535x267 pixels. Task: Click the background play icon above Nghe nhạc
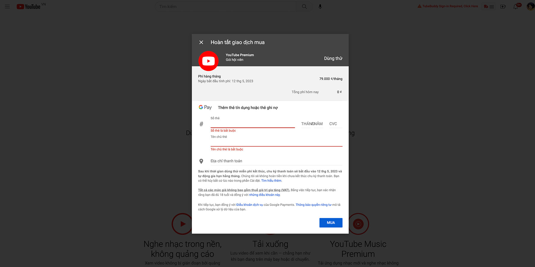click(182, 224)
